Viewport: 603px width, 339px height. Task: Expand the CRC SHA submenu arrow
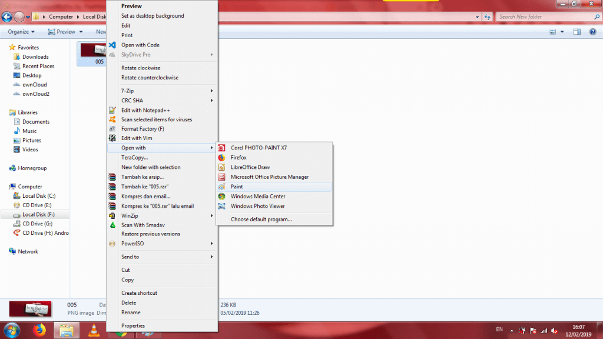tap(211, 100)
